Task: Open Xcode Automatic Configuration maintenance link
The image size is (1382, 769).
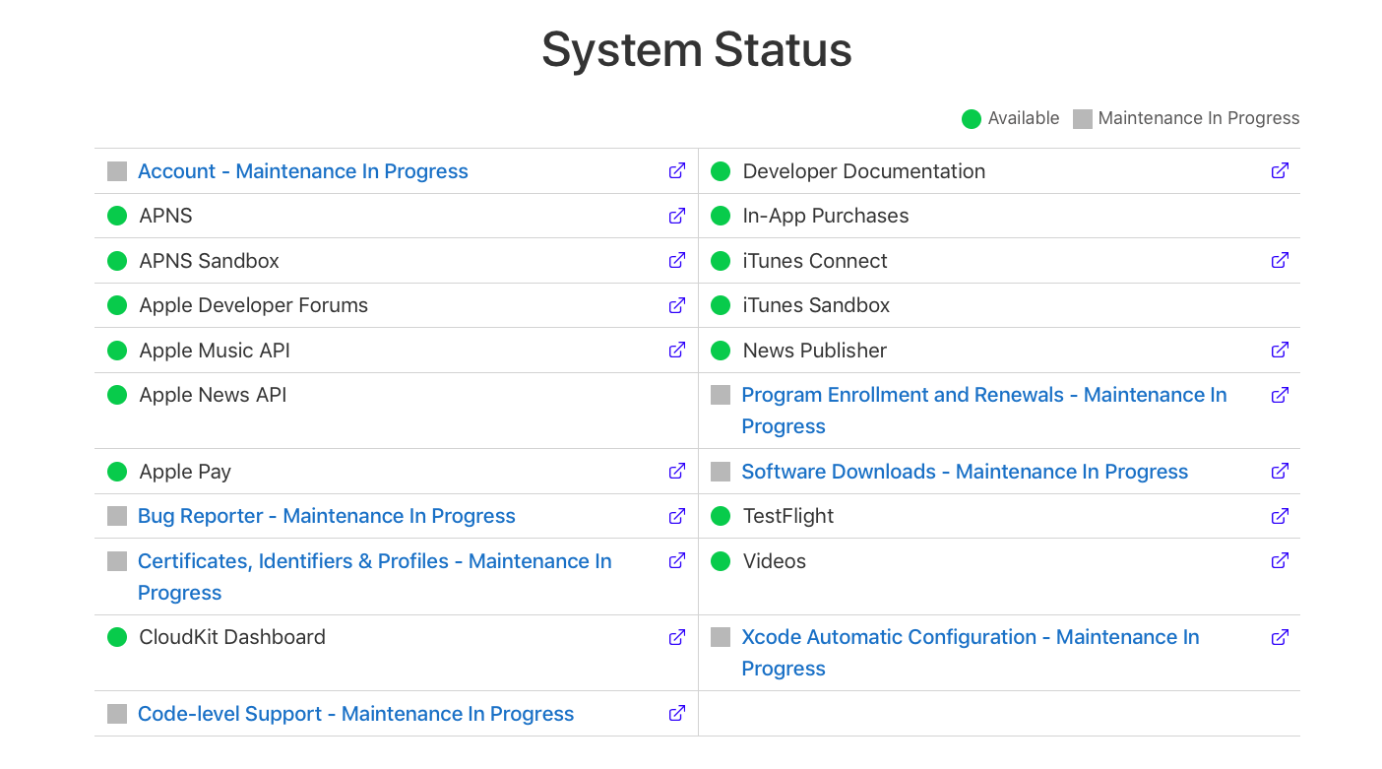Action: (x=971, y=653)
